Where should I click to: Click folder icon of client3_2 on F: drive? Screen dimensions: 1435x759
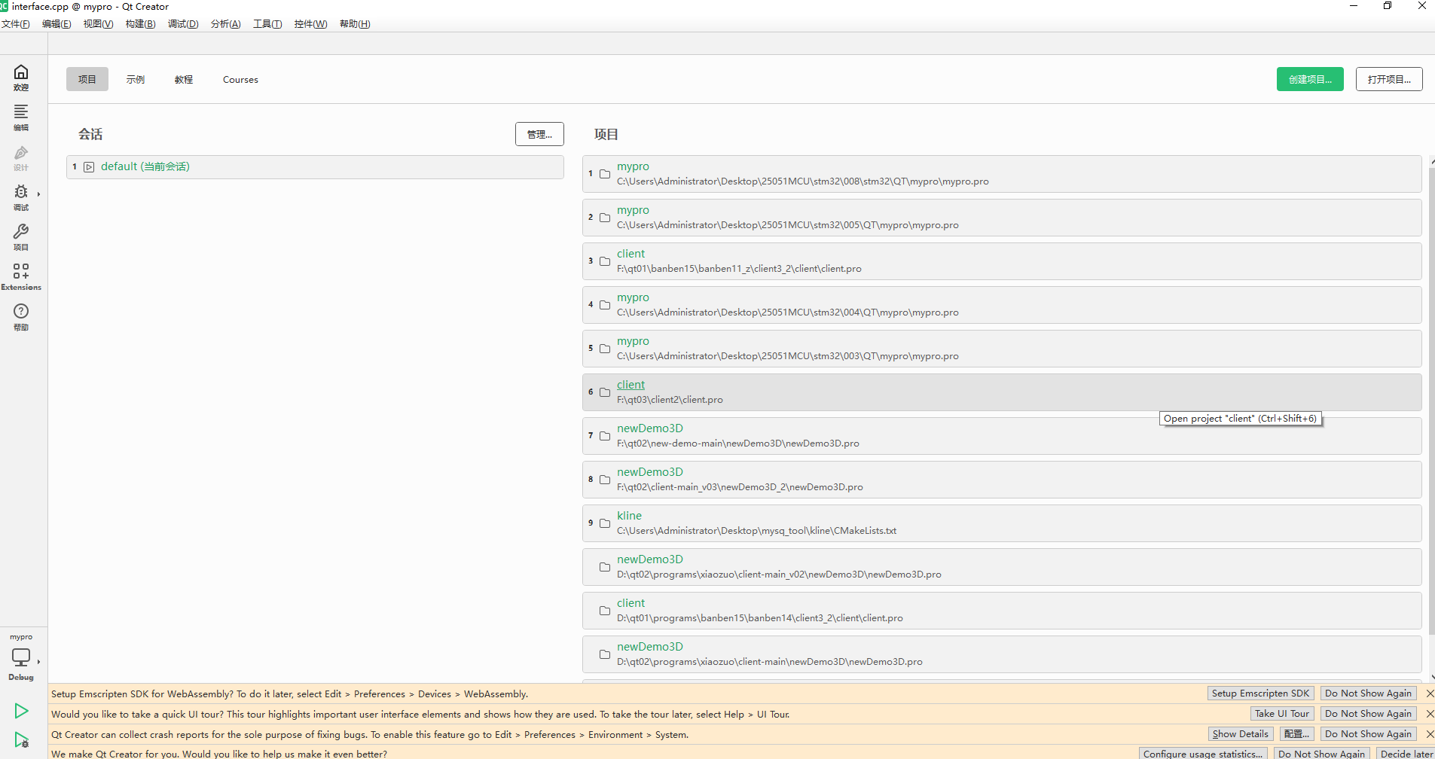605,261
